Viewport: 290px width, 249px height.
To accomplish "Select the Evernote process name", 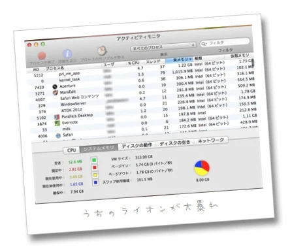I will (x=70, y=122).
